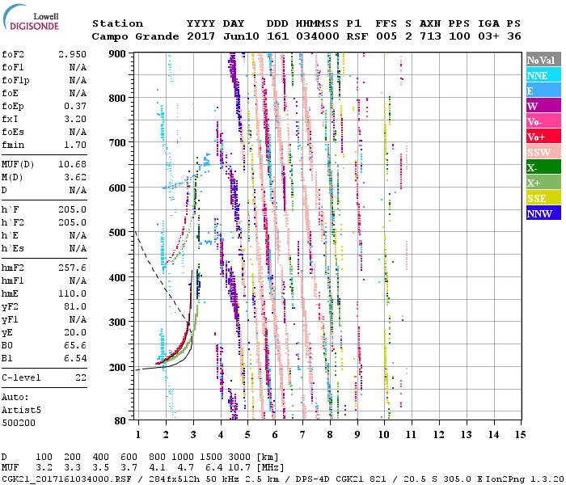
Task: Click the MUF(D) value 10.68
Action: (x=73, y=165)
